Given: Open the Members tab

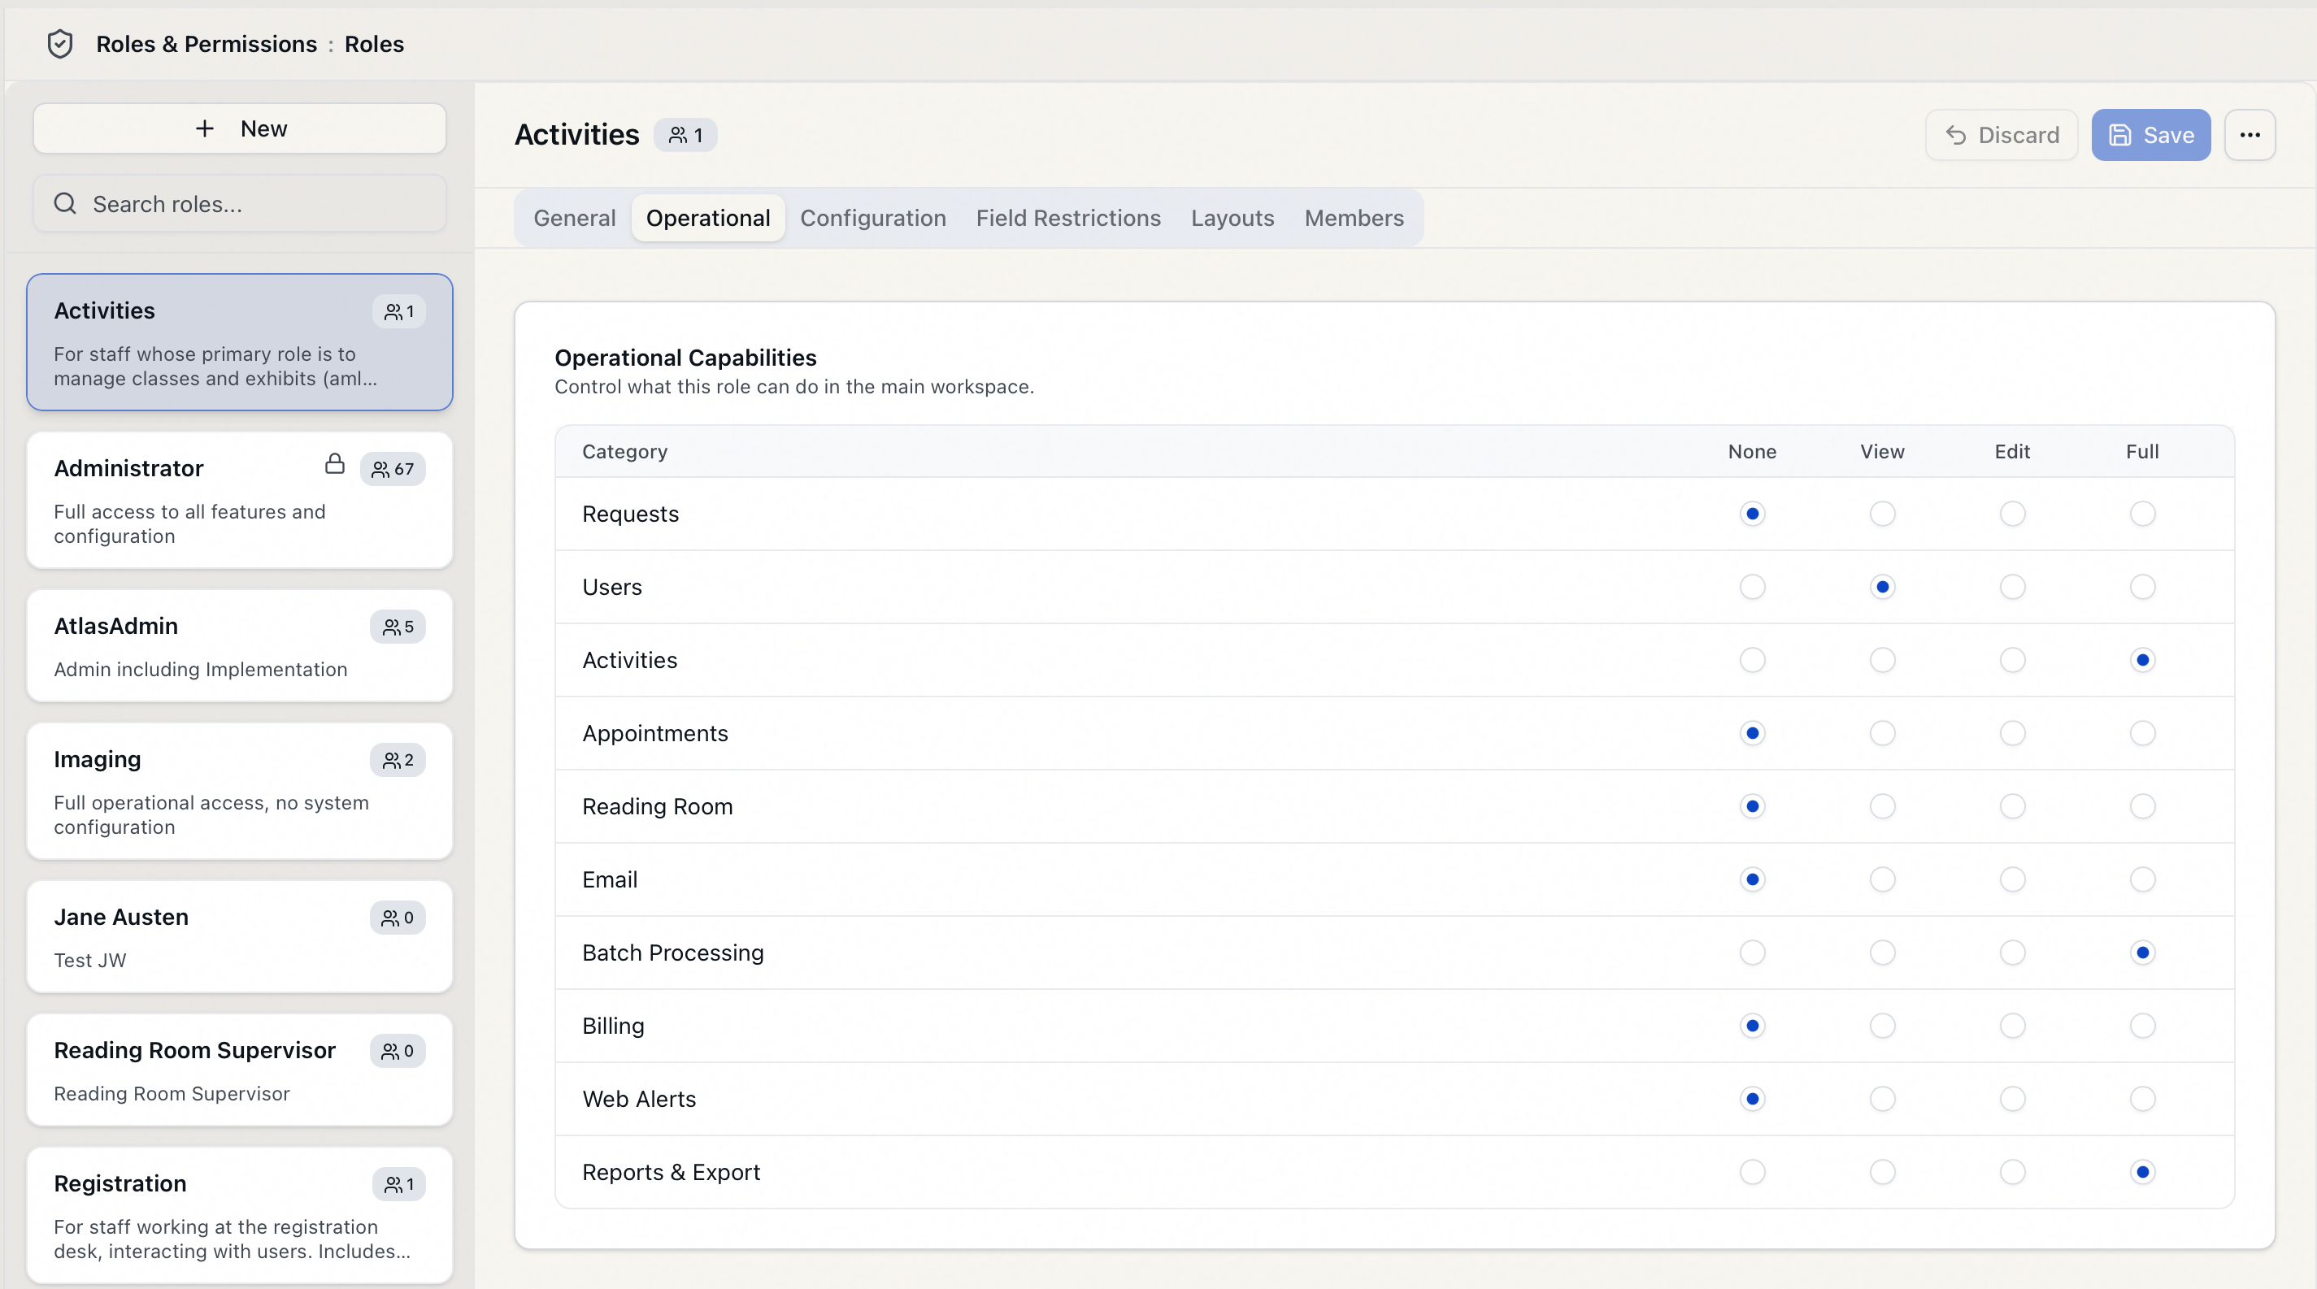Looking at the screenshot, I should pyautogui.click(x=1354, y=219).
